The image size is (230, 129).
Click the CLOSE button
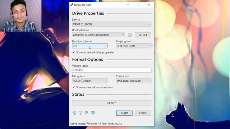click(x=143, y=113)
